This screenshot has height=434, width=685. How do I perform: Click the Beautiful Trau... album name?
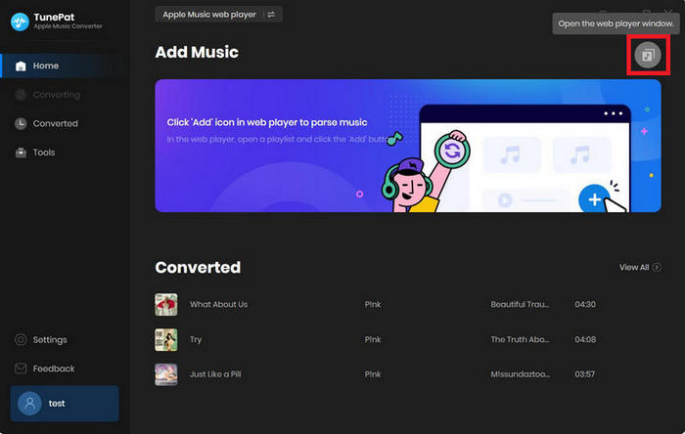[x=520, y=304]
